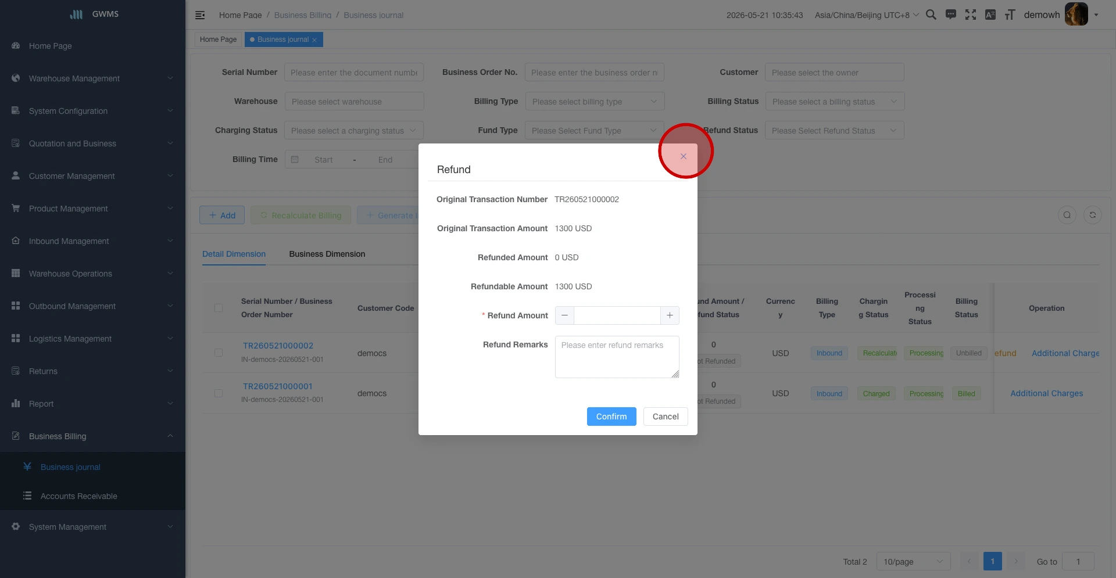The image size is (1116, 578).
Task: Click the Unbilled status tag
Action: click(969, 353)
